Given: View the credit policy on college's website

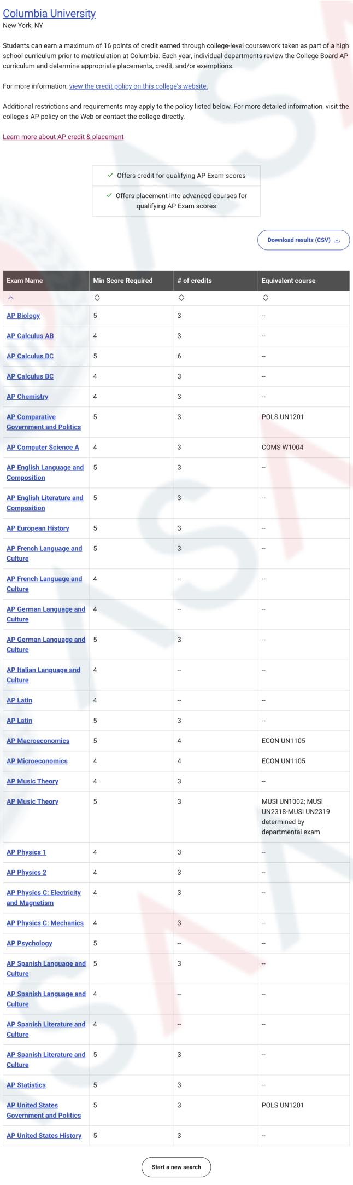Looking at the screenshot, I should click(x=138, y=86).
